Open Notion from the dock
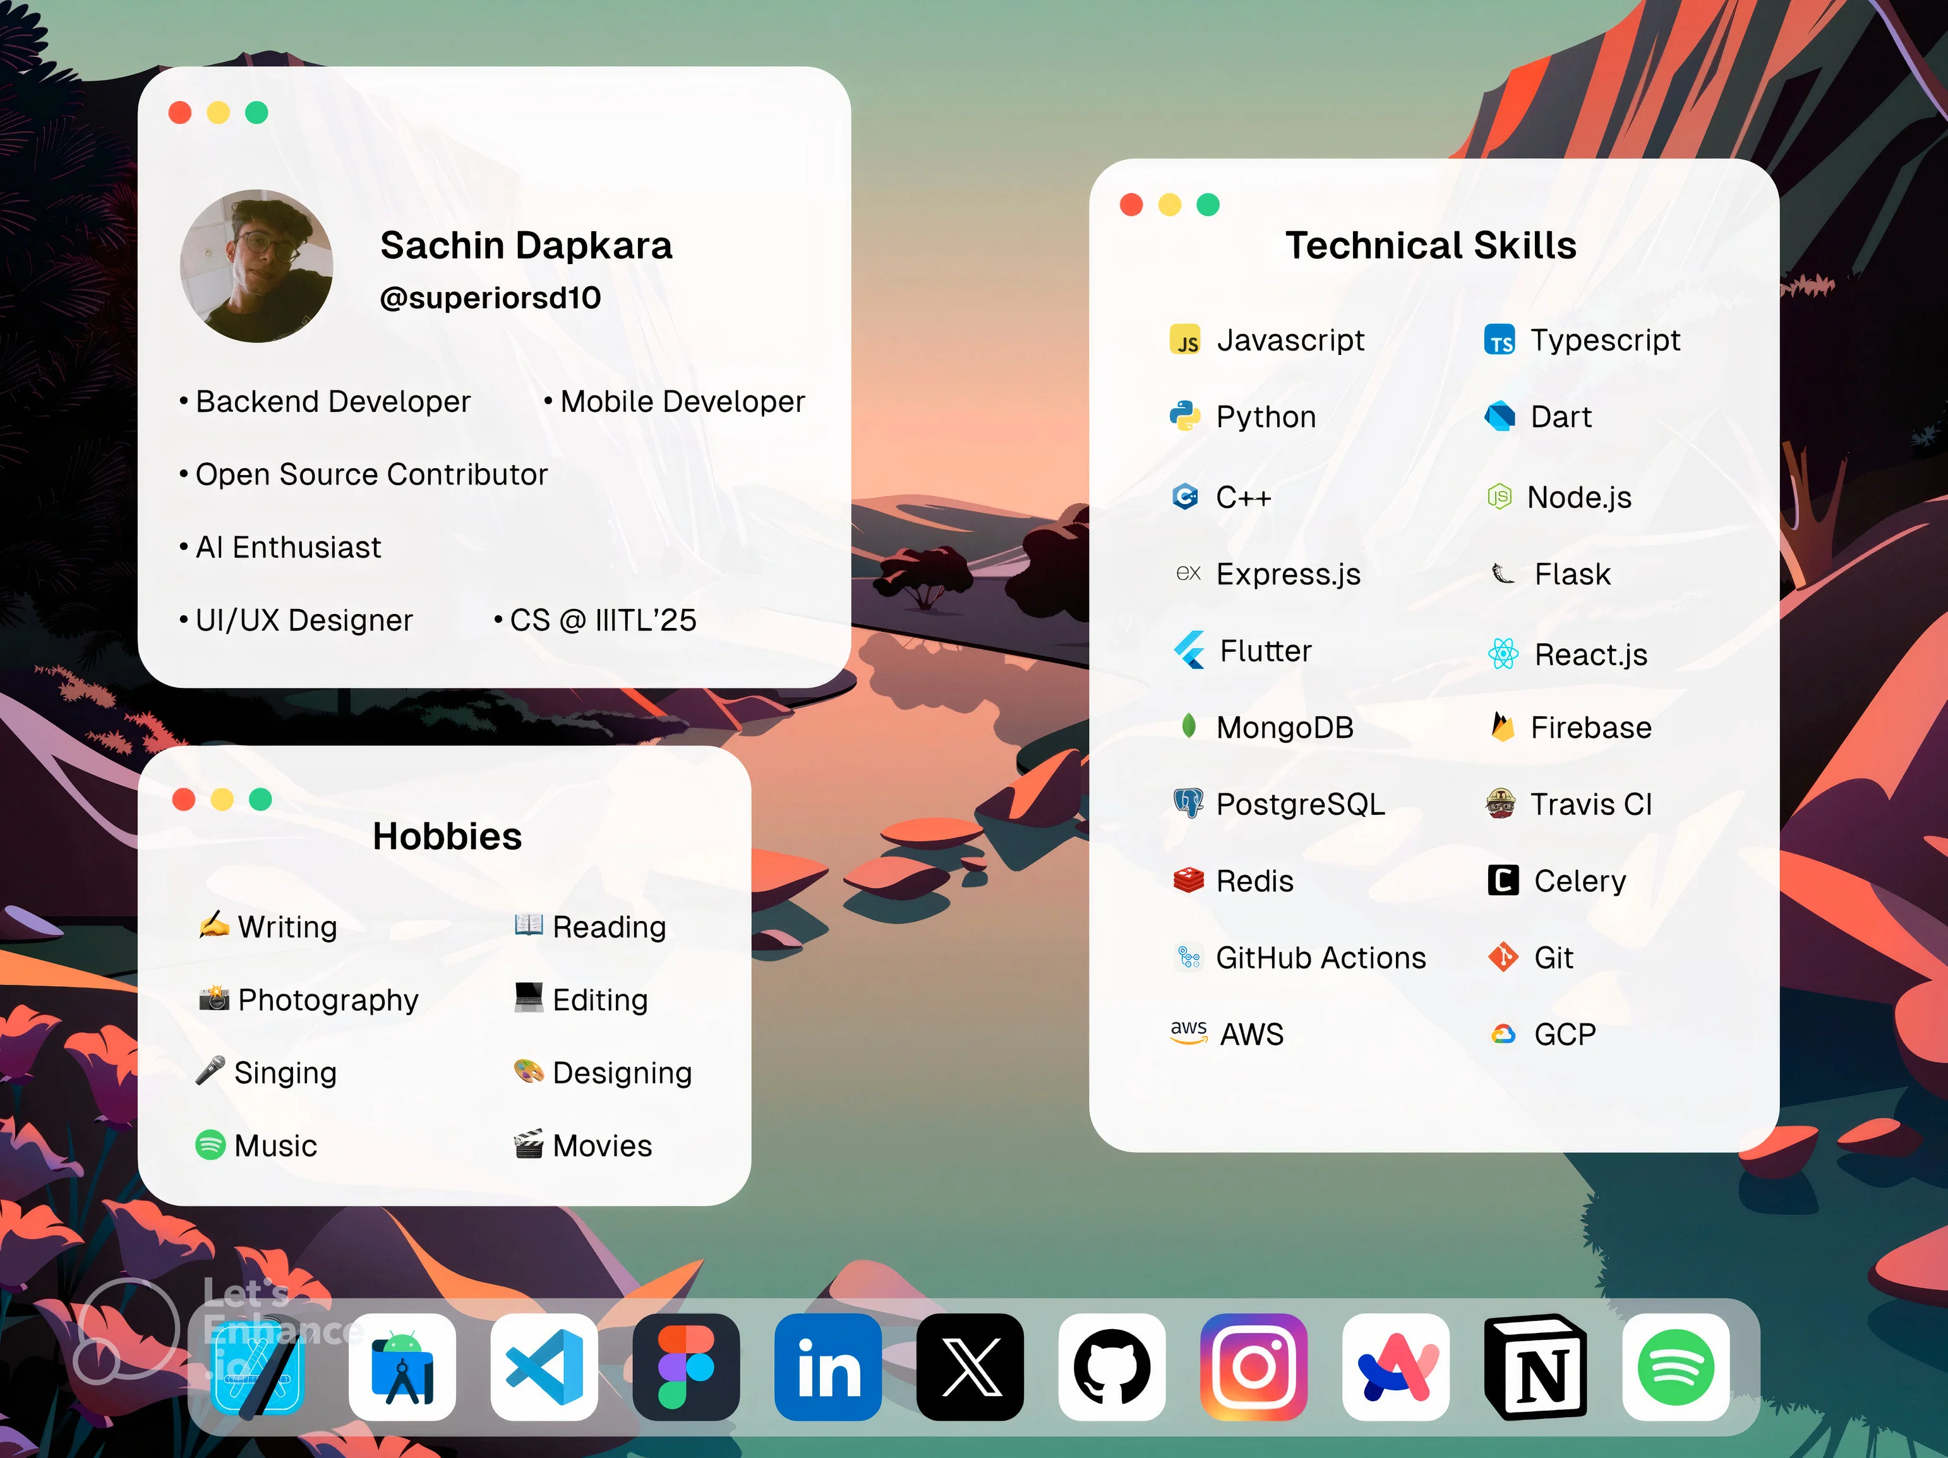This screenshot has width=1948, height=1458. click(x=1536, y=1367)
